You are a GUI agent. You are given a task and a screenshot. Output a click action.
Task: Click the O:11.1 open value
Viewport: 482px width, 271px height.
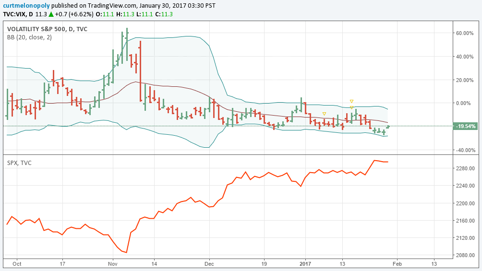[x=105, y=14]
